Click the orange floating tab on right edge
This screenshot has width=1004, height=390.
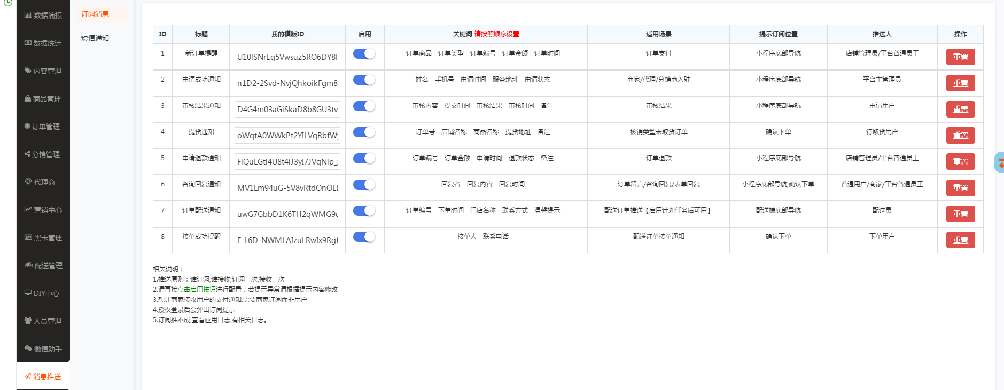999,163
